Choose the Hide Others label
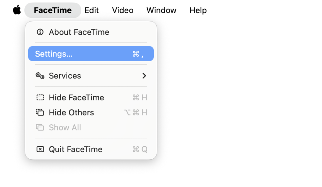Screen dimensions: 322x187 coord(71,113)
